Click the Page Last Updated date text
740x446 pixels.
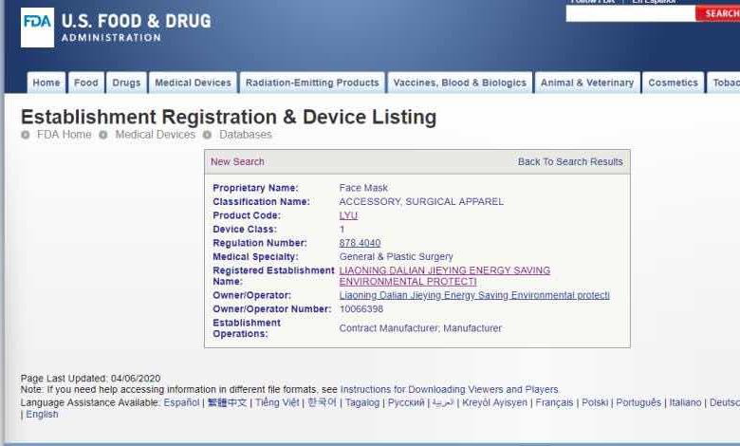90,379
